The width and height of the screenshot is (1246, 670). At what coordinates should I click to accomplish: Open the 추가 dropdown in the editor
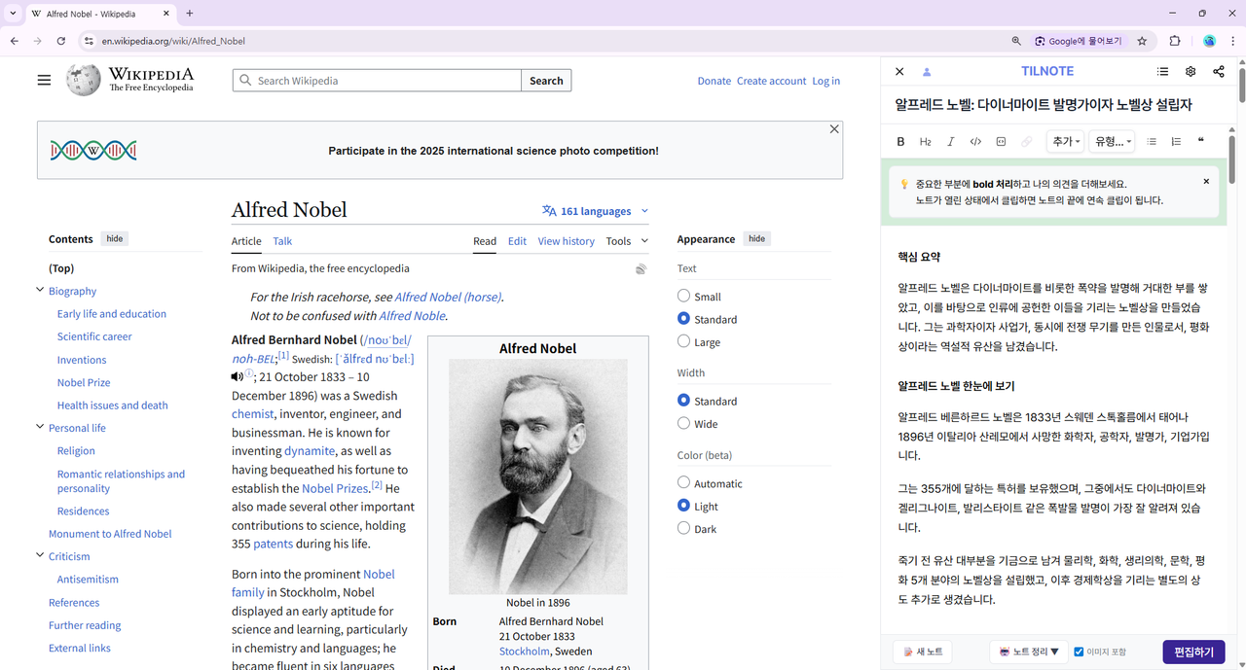click(x=1064, y=141)
